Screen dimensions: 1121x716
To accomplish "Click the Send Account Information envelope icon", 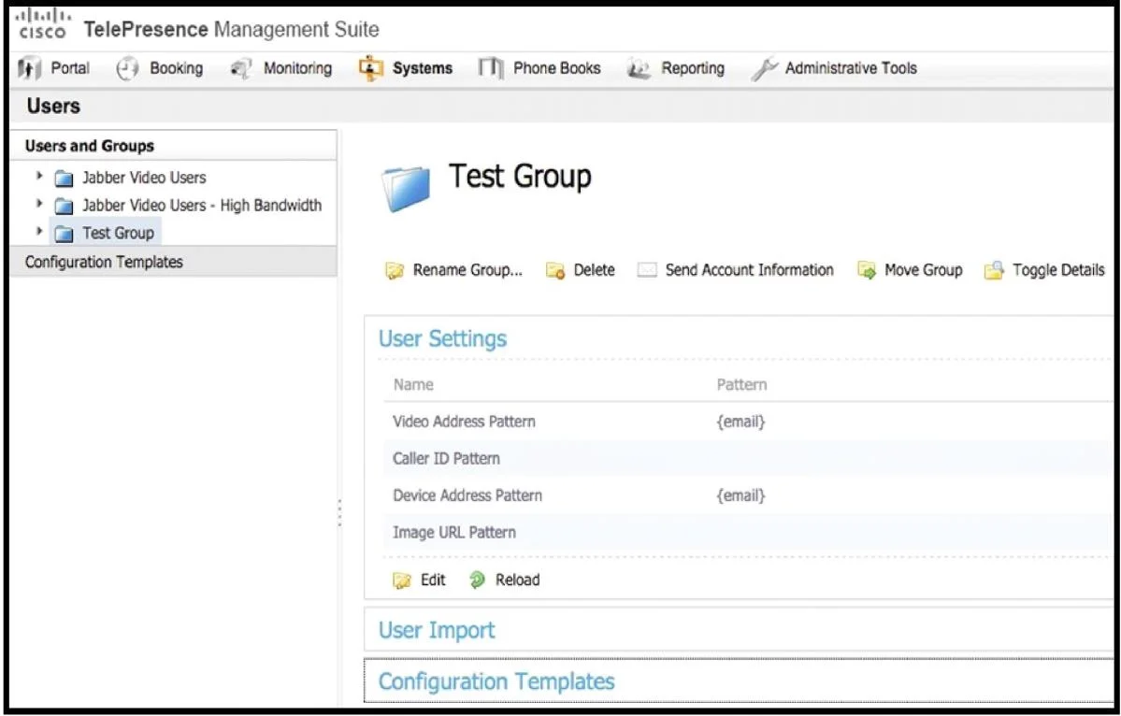I will click(x=647, y=270).
